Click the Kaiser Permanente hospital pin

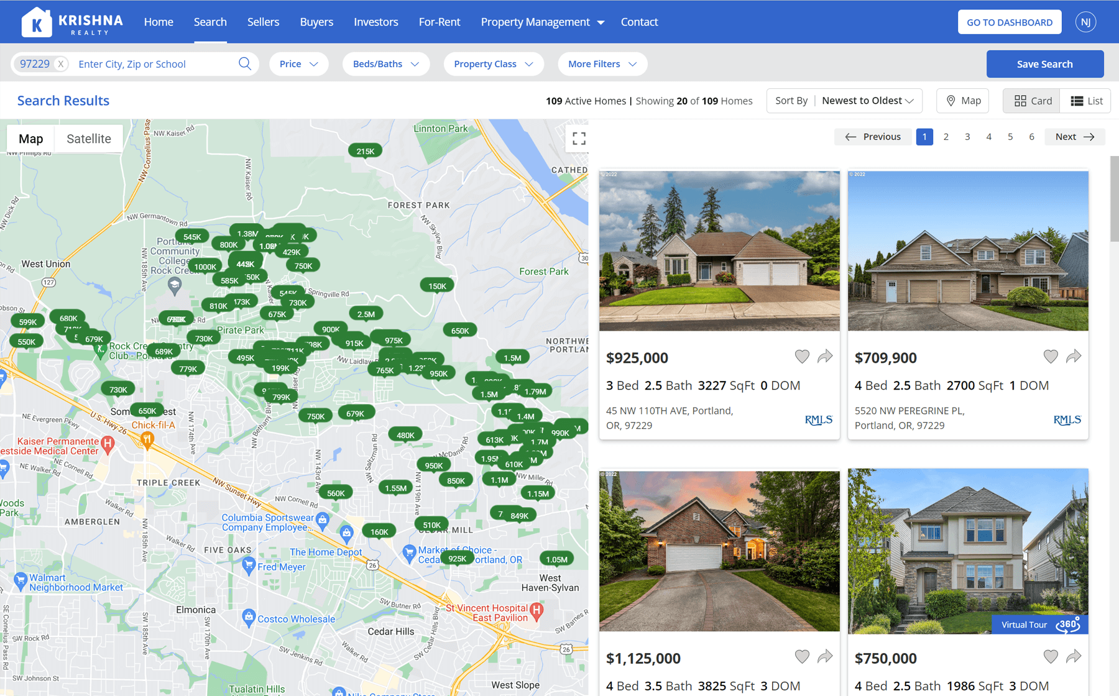108,445
